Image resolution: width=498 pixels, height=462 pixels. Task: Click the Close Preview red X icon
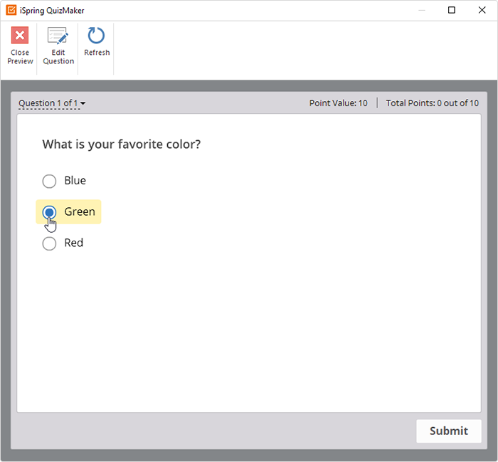(x=20, y=35)
